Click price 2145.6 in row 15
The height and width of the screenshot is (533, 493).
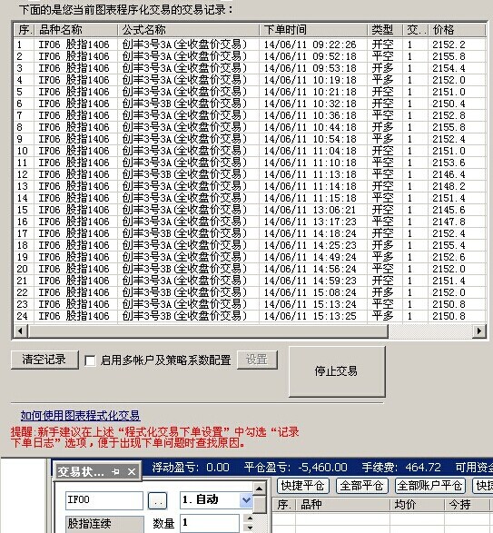point(449,210)
